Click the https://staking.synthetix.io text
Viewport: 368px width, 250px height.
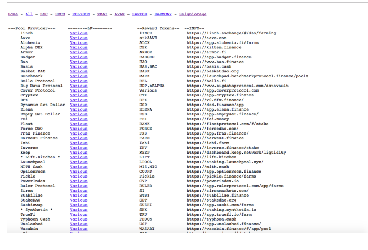click(x=222, y=210)
